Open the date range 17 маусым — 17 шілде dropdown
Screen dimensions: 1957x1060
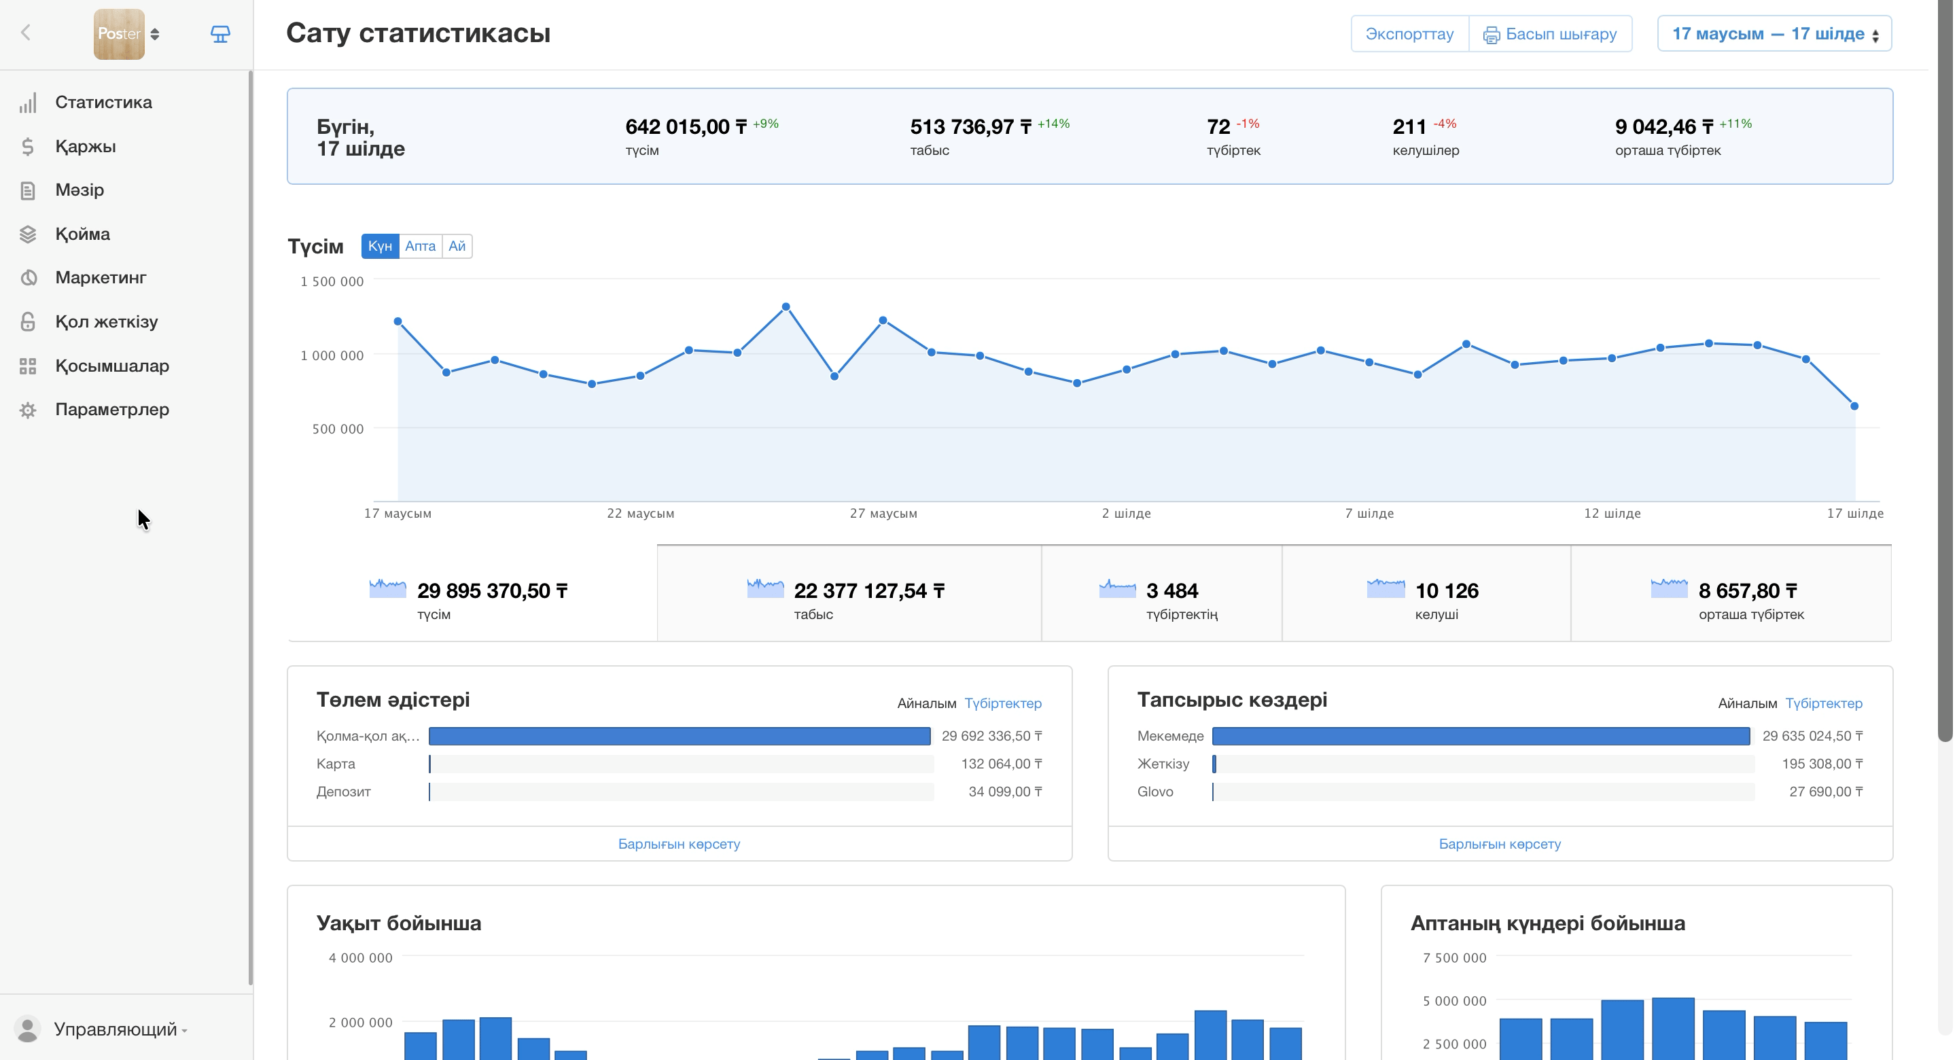1774,34
